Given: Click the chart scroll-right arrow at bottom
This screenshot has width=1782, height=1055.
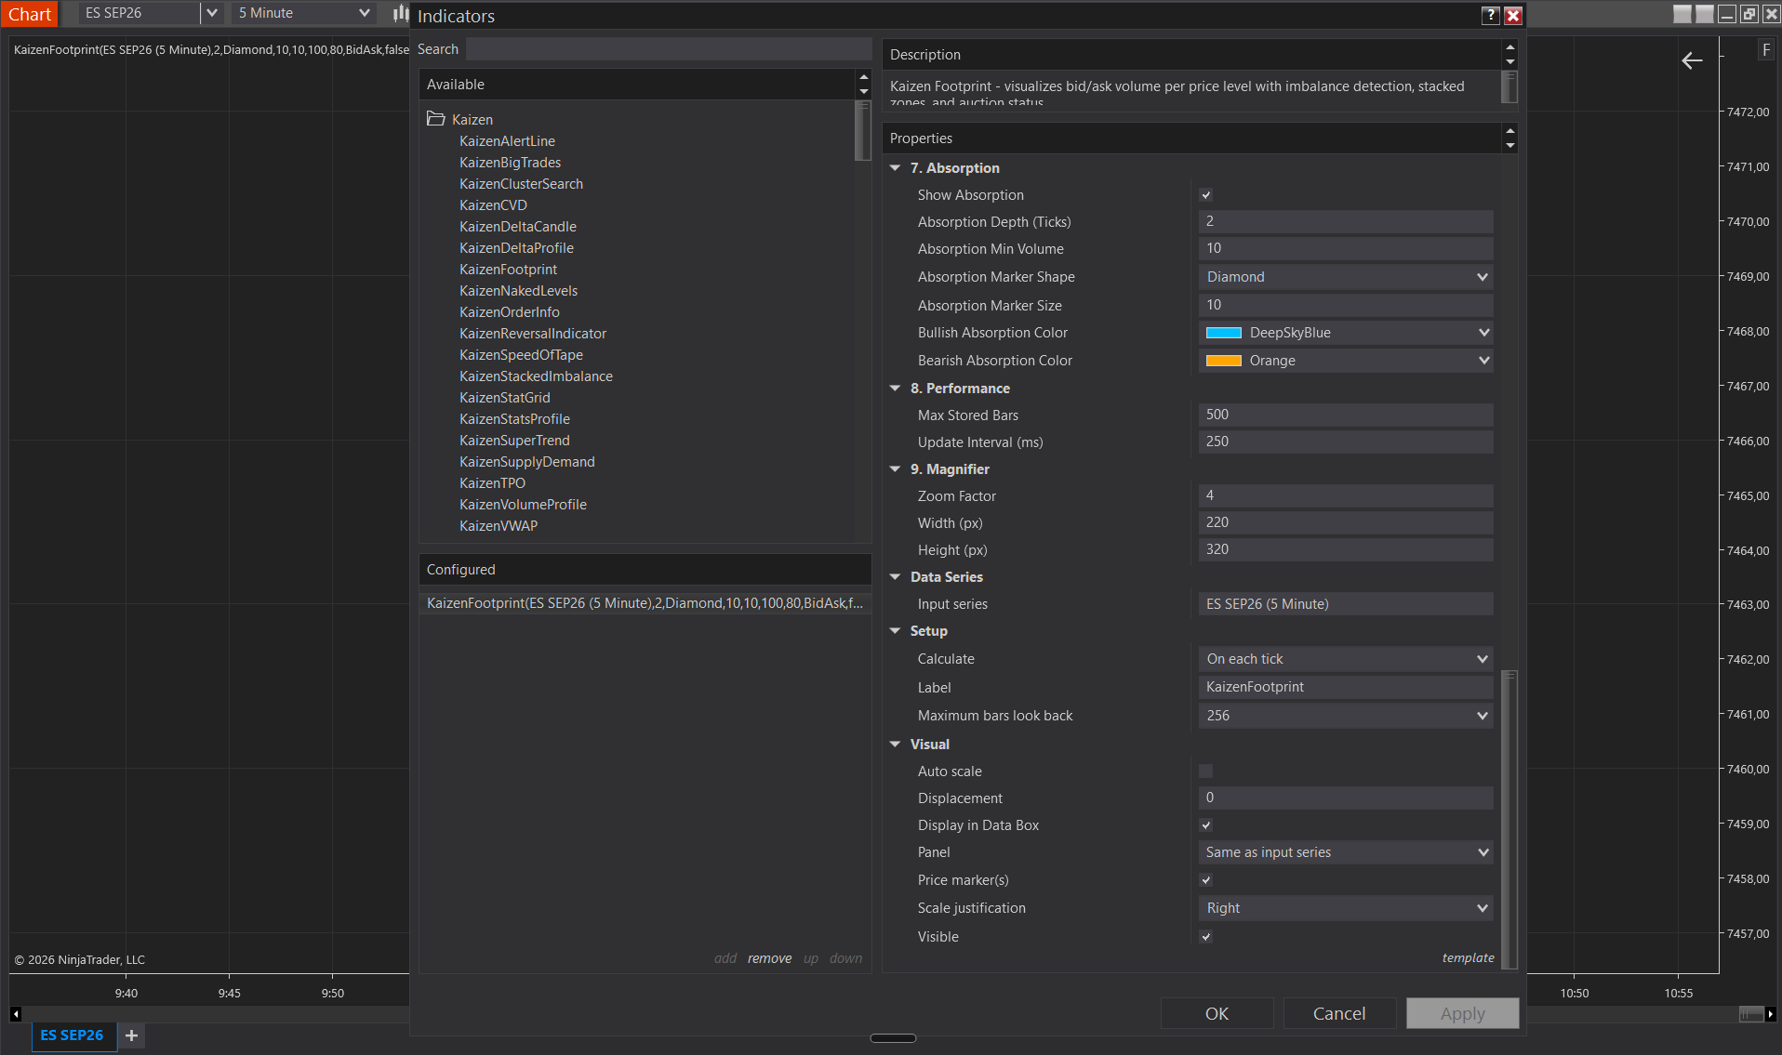Looking at the screenshot, I should point(1770,1014).
